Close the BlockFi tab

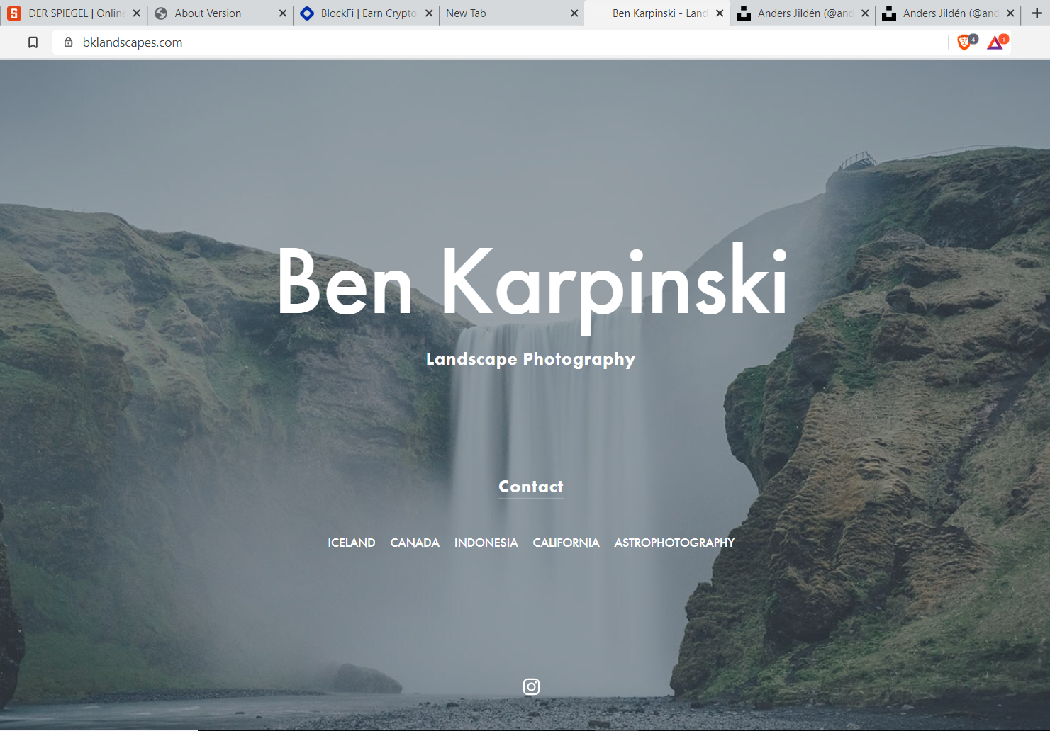pyautogui.click(x=429, y=13)
